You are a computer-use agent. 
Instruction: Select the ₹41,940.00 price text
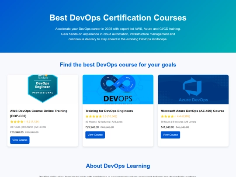point(167,127)
